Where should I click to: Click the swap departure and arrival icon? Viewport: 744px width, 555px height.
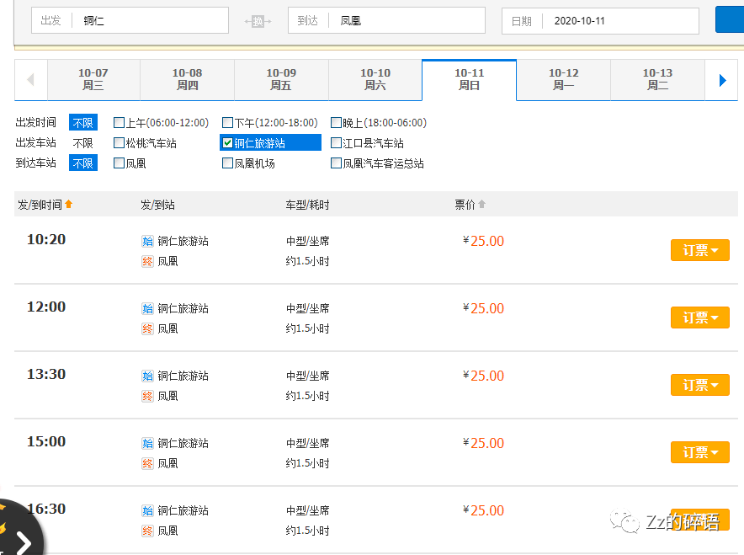[258, 21]
